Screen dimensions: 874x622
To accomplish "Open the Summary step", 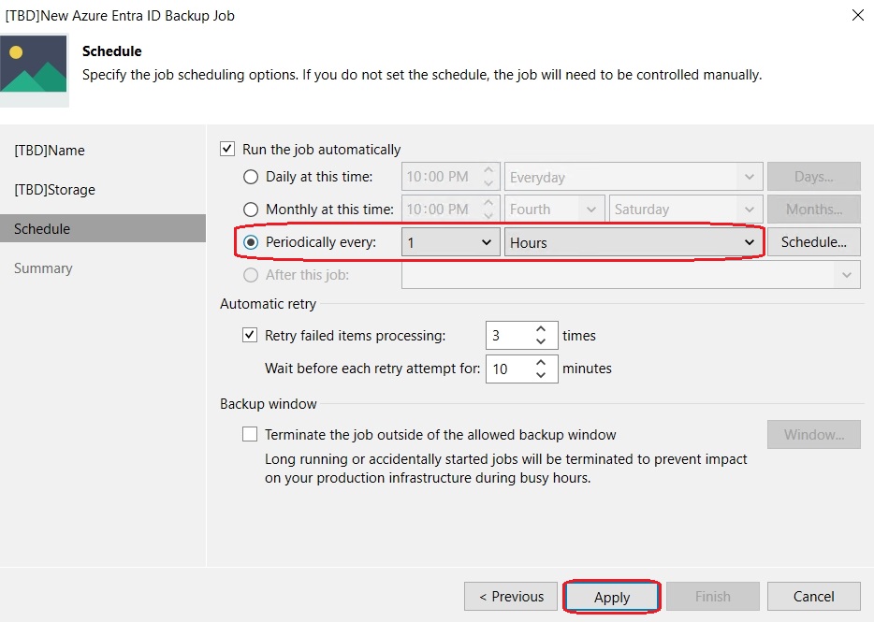I will click(x=43, y=268).
